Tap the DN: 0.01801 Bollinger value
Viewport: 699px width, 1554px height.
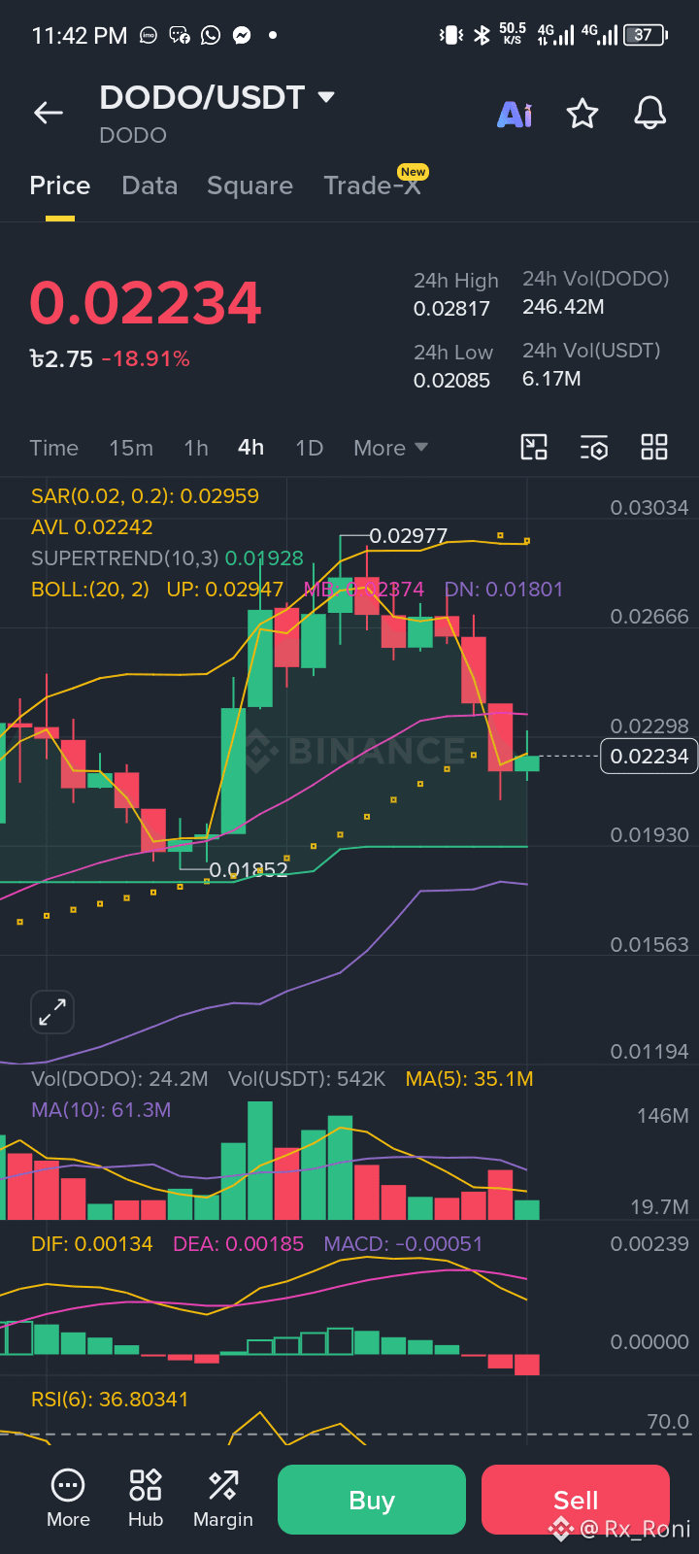504,590
